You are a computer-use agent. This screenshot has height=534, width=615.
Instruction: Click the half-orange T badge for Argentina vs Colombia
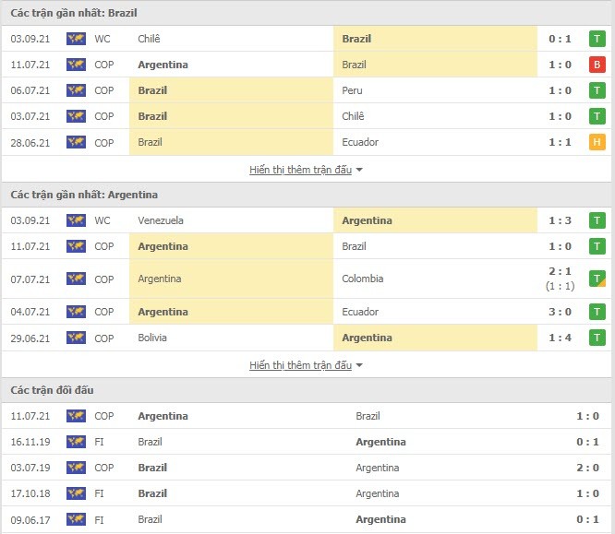point(597,279)
